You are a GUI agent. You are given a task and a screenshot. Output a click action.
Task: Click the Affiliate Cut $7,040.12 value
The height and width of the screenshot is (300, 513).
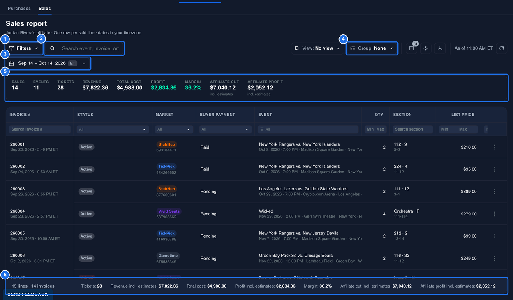click(x=223, y=88)
